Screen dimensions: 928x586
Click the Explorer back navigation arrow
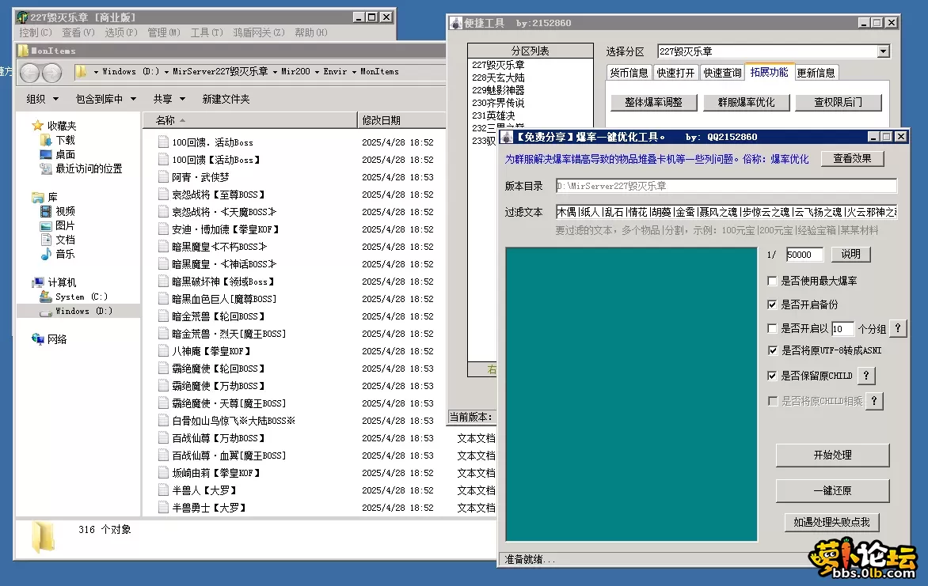30,73
